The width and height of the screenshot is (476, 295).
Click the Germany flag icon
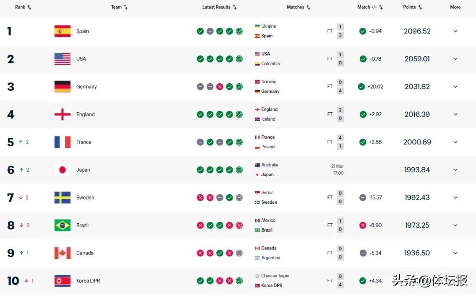[62, 87]
